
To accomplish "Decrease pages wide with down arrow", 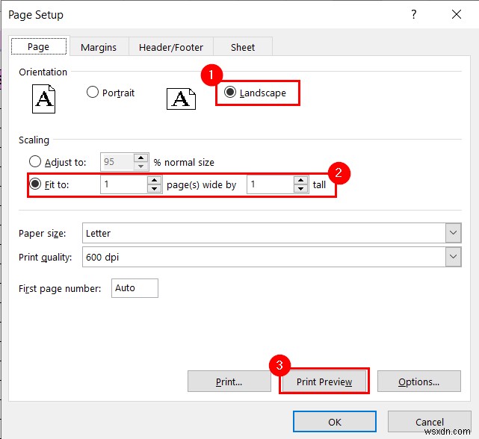I will [154, 189].
